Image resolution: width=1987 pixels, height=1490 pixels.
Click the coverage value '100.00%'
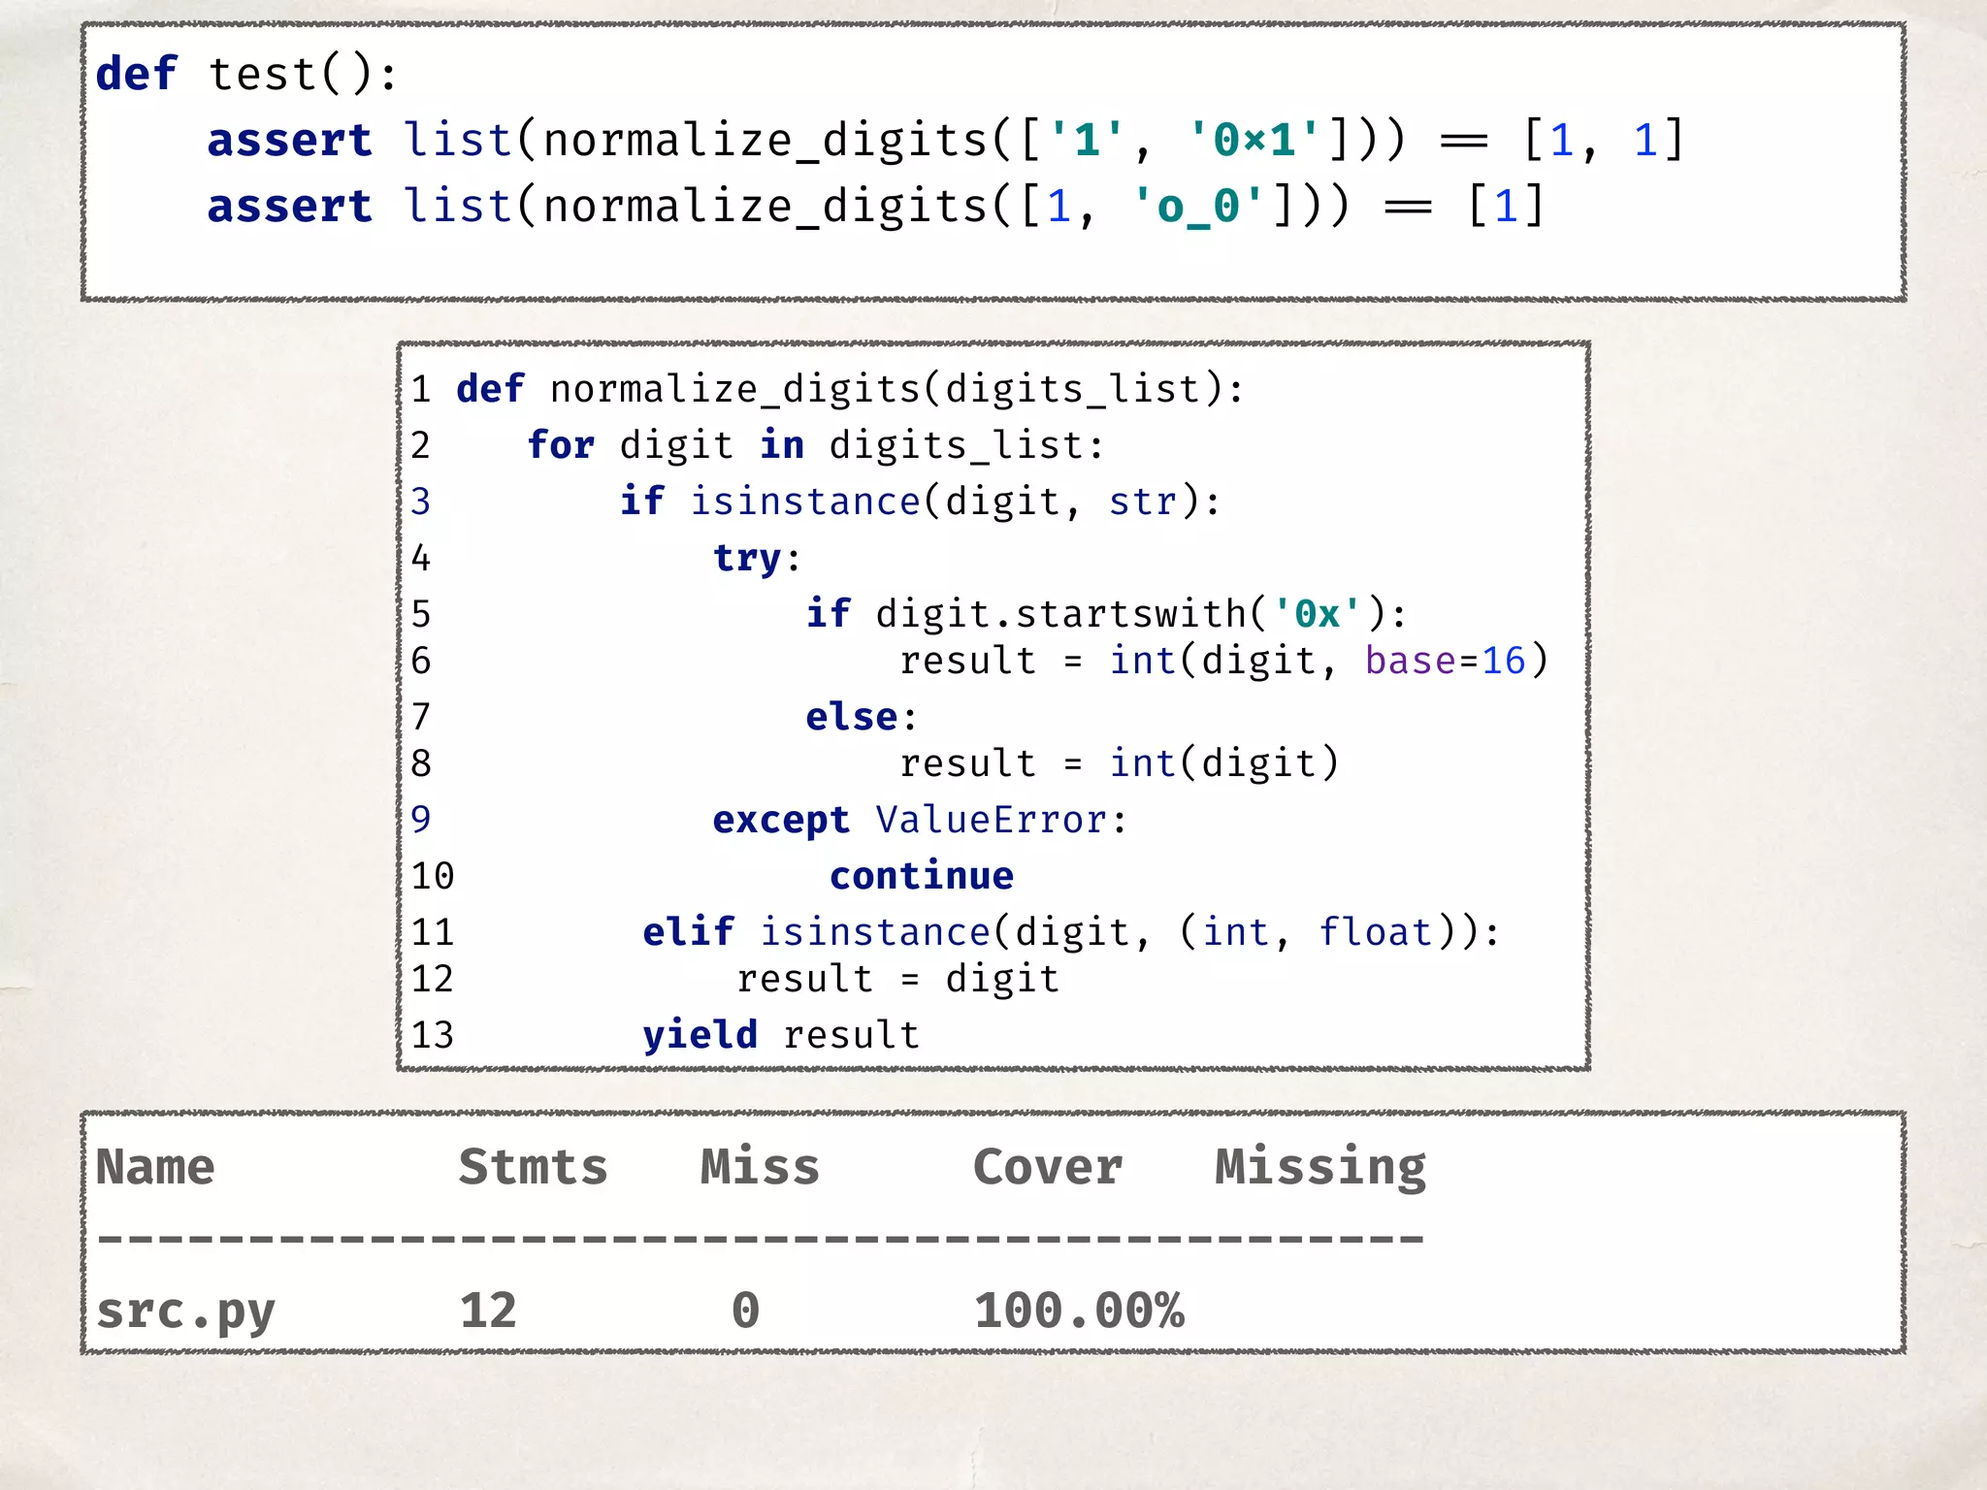pyautogui.click(x=1079, y=1311)
